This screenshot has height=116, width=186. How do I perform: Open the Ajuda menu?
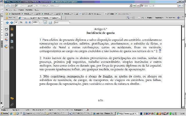pos(37,10)
